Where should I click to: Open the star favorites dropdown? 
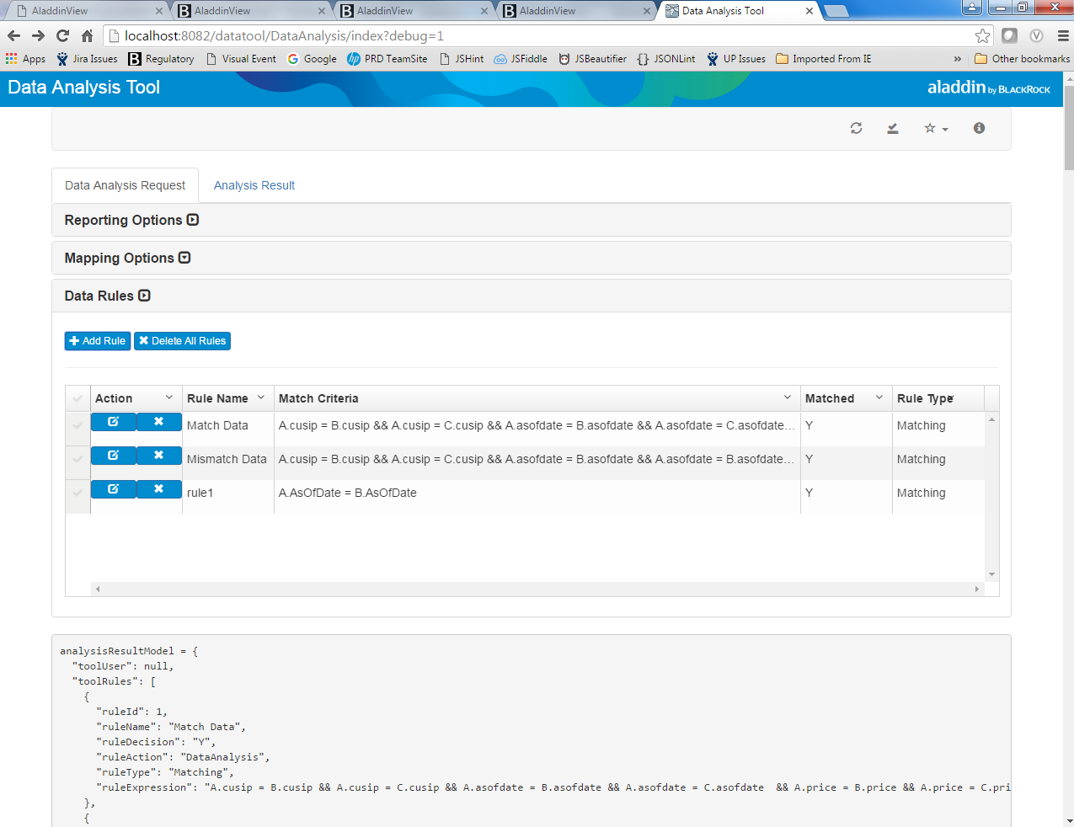click(936, 128)
